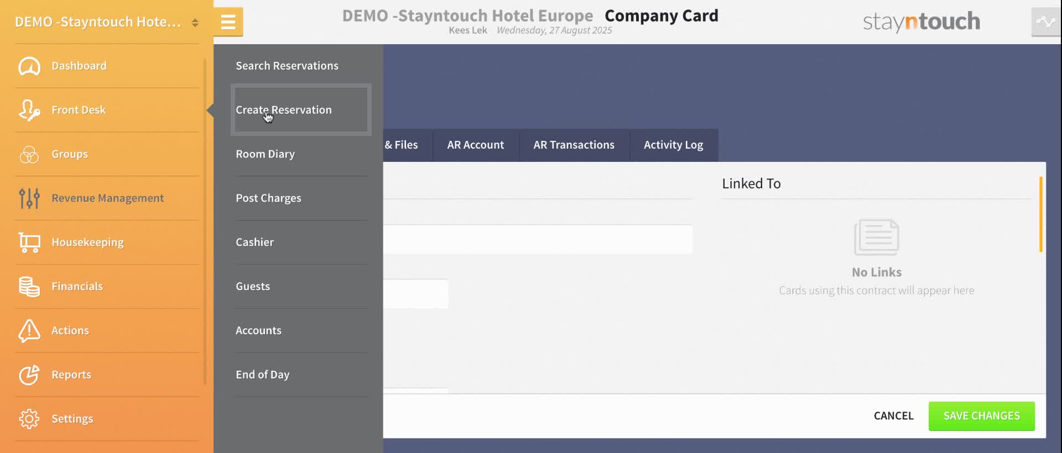Viewport: 1062px width, 453px height.
Task: Click the Housekeeping cart icon
Action: tap(29, 243)
